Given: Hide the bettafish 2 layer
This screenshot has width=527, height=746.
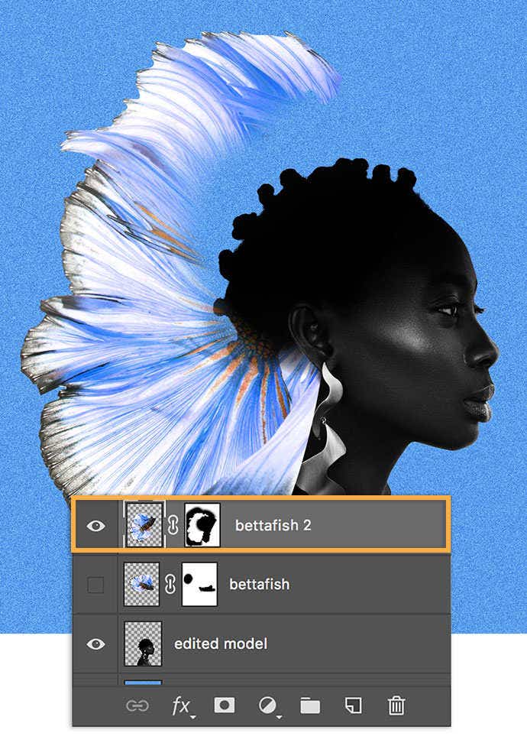Looking at the screenshot, I should pyautogui.click(x=95, y=526).
